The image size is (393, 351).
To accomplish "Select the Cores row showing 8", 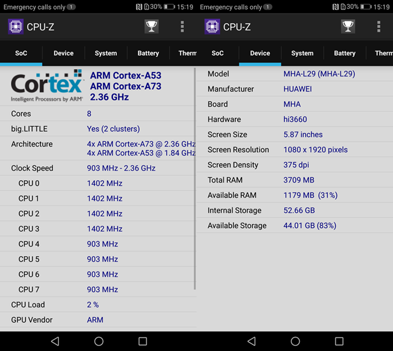I will coord(98,113).
